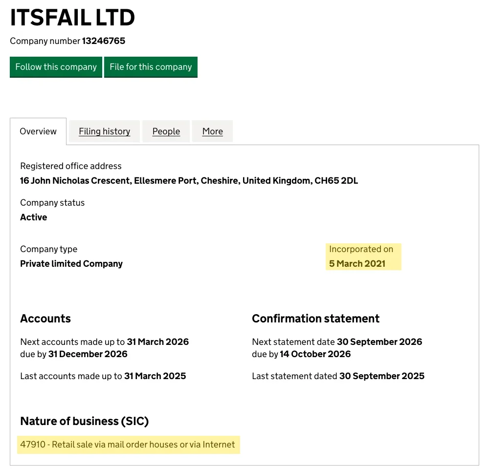The height and width of the screenshot is (469, 489).
Task: Open the More tab
Action: (x=213, y=131)
